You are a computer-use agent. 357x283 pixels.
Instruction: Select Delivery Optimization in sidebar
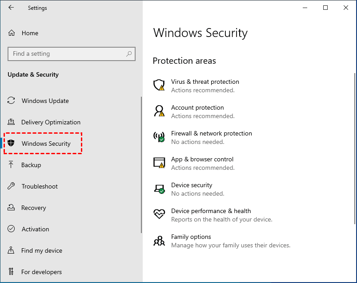(x=51, y=122)
